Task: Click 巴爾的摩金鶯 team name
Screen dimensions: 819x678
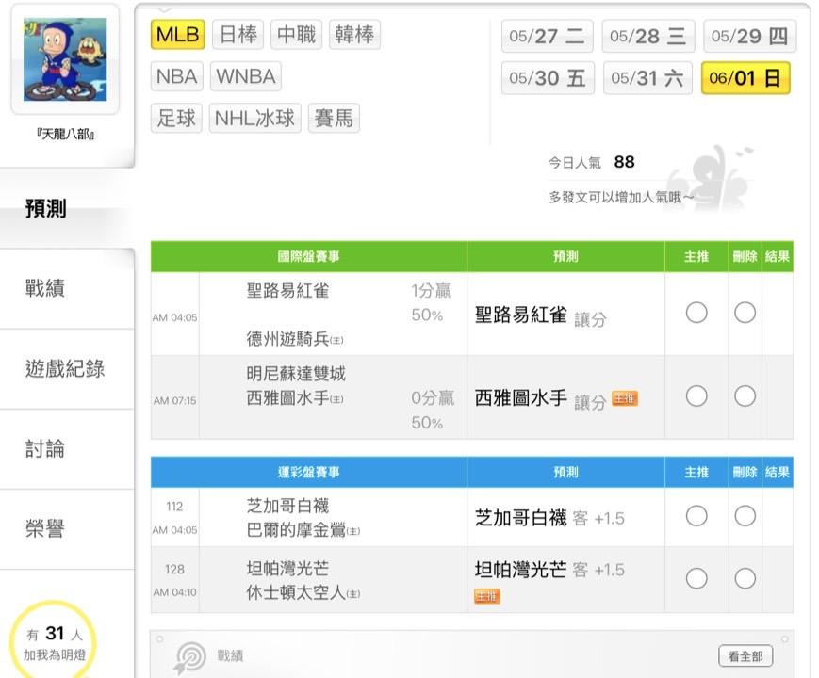Action: [x=296, y=530]
